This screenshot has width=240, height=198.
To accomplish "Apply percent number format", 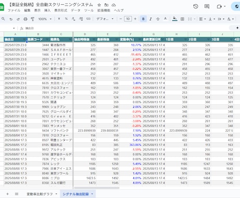I will (x=66, y=19).
